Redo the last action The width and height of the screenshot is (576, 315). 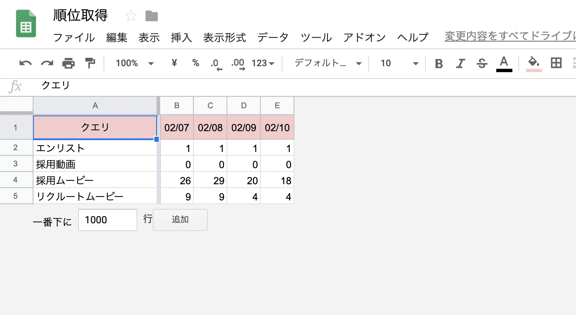coord(47,64)
